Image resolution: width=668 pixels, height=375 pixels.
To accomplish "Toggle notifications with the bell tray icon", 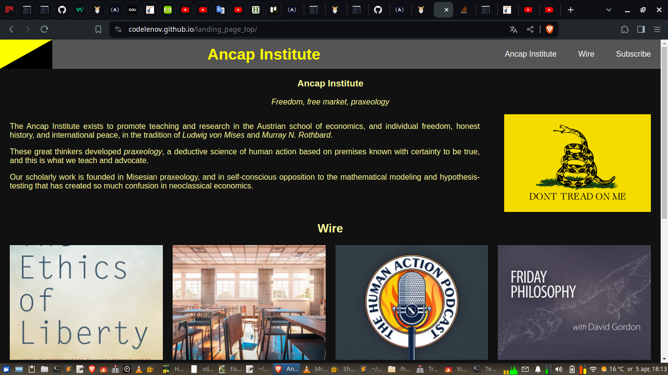I will pos(538,369).
